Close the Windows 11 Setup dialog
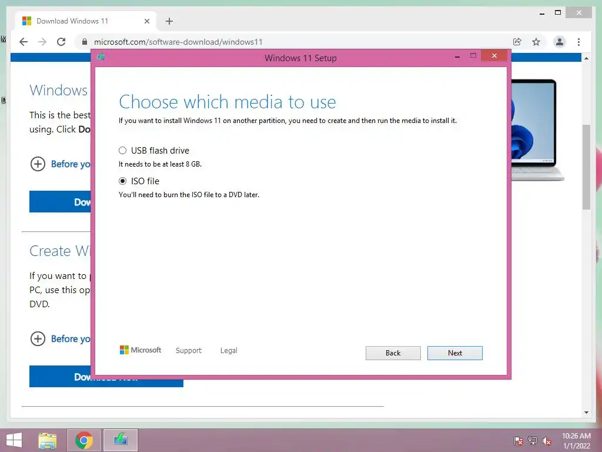This screenshot has width=602, height=452. (494, 56)
